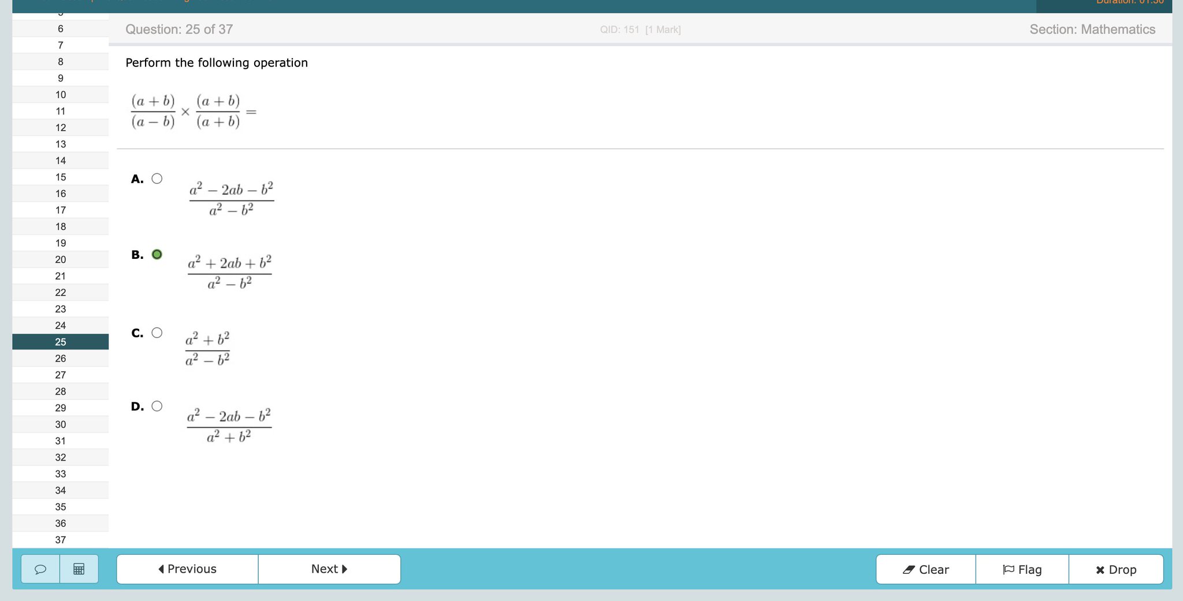Jump to question 24 in the list
The image size is (1183, 601).
pyautogui.click(x=61, y=325)
